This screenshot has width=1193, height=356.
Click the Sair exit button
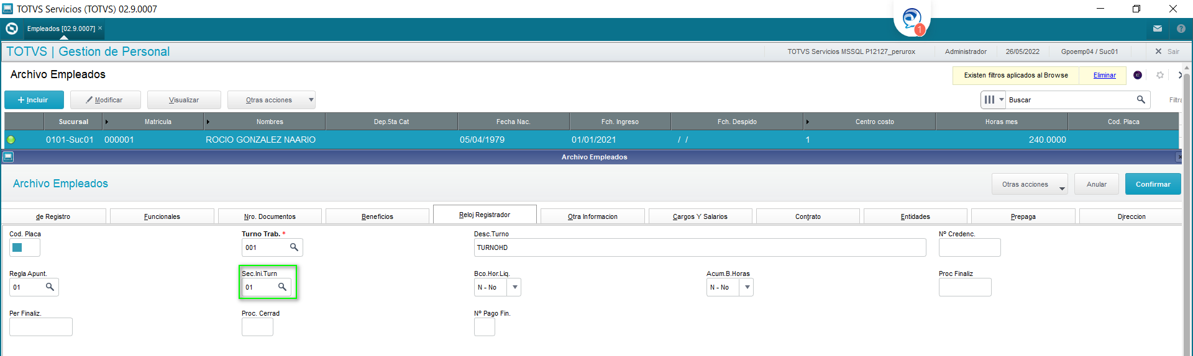tap(1167, 51)
